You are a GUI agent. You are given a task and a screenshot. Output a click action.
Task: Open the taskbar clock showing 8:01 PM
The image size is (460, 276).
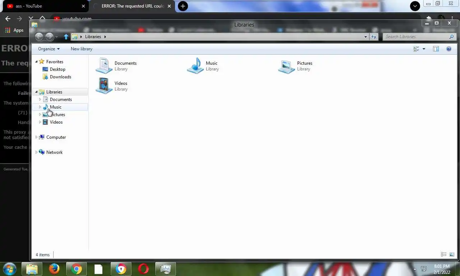(442, 269)
